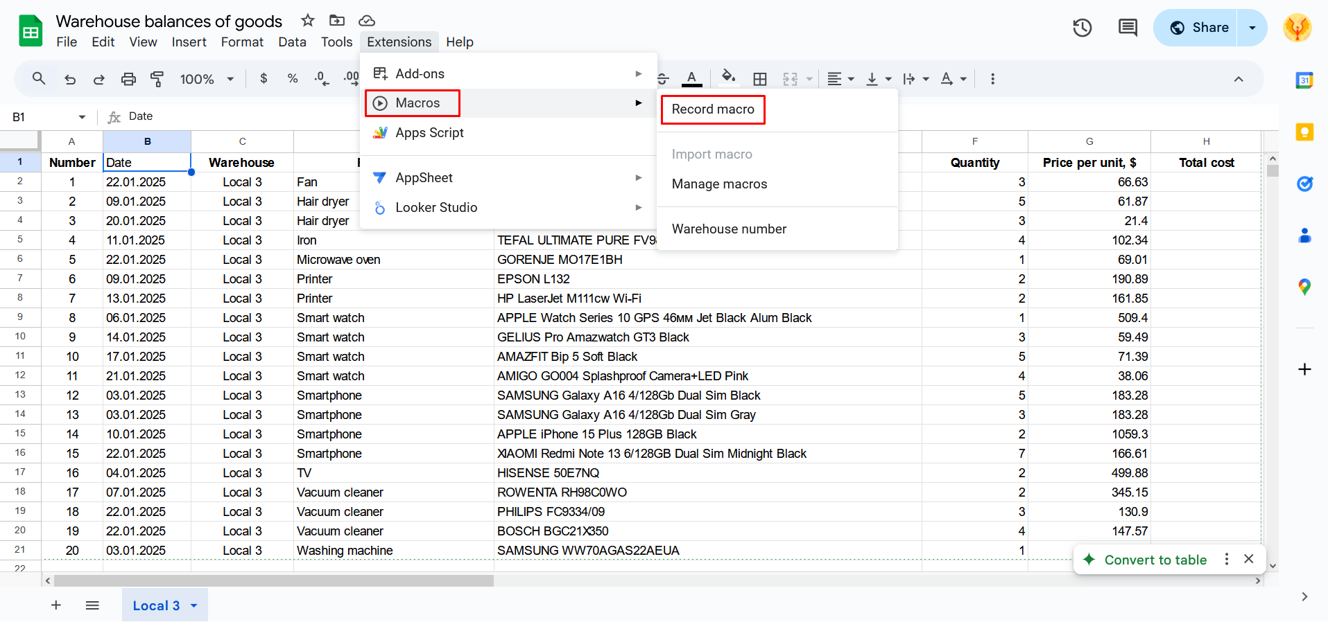Image resolution: width=1328 pixels, height=622 pixels.
Task: Open the borders tool
Action: [x=760, y=79]
